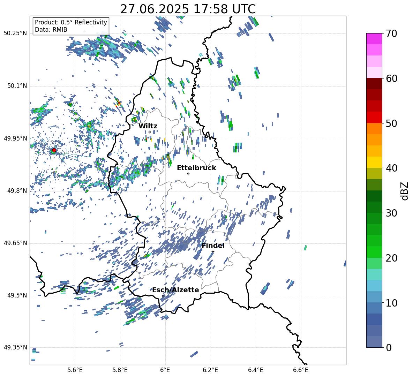413x377 pixels.
Task: Click the plot title 27.06.2025 17:58 UTC
Action: point(188,9)
